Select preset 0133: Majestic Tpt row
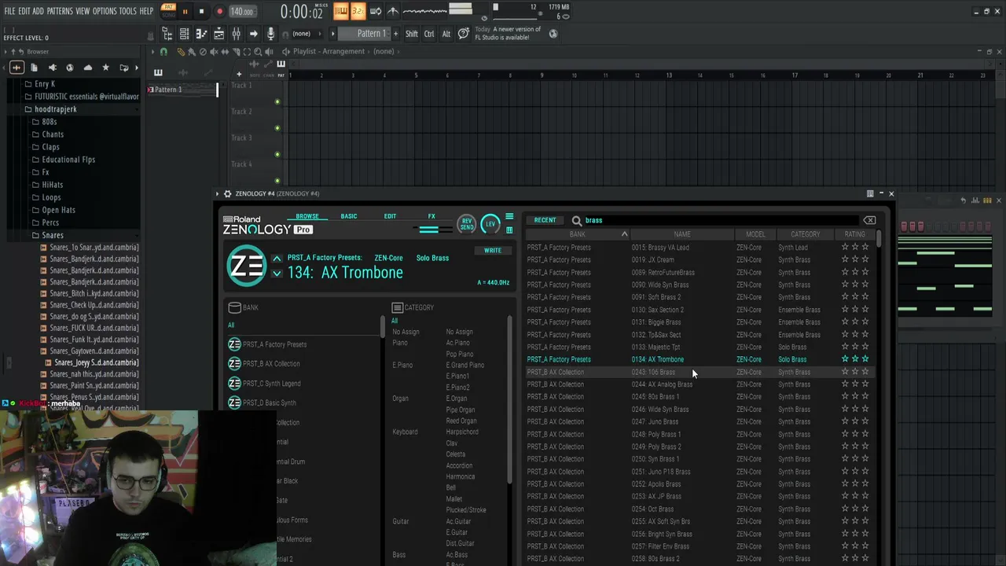The width and height of the screenshot is (1006, 566). [x=699, y=347]
